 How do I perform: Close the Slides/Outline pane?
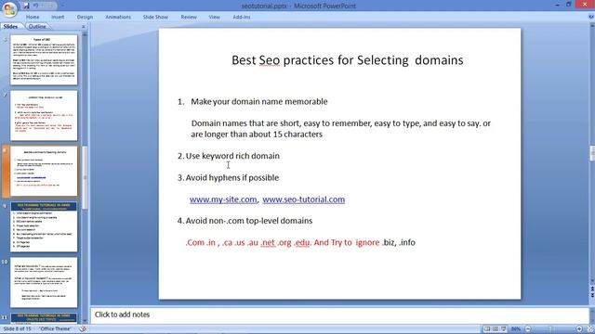point(84,27)
